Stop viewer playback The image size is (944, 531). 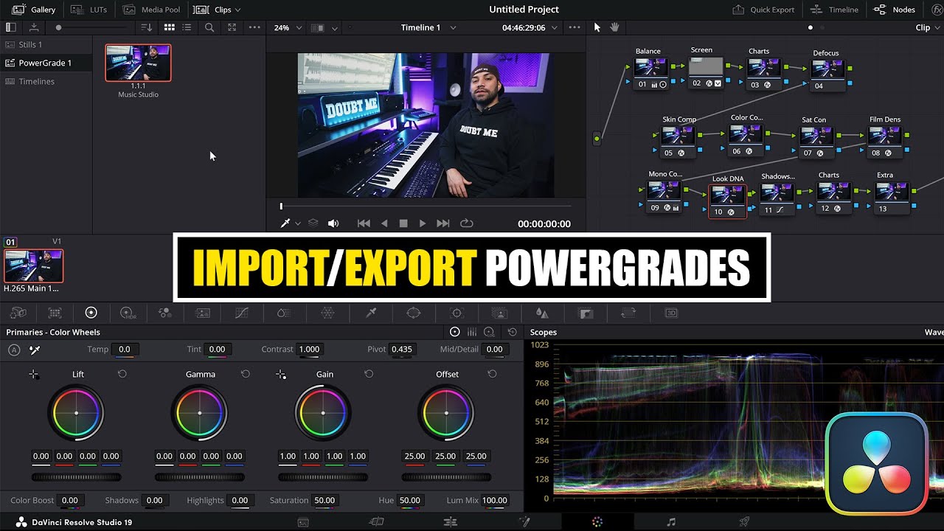click(x=403, y=223)
